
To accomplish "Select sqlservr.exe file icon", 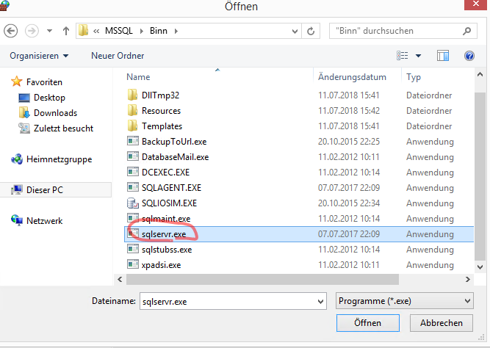I will click(133, 233).
